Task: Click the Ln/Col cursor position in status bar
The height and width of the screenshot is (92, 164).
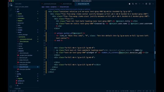Action: [124, 91]
